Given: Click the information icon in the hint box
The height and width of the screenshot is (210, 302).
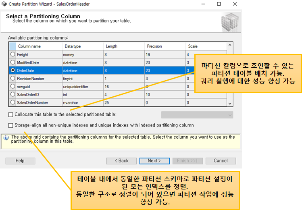Looking at the screenshot, I should point(6,138).
